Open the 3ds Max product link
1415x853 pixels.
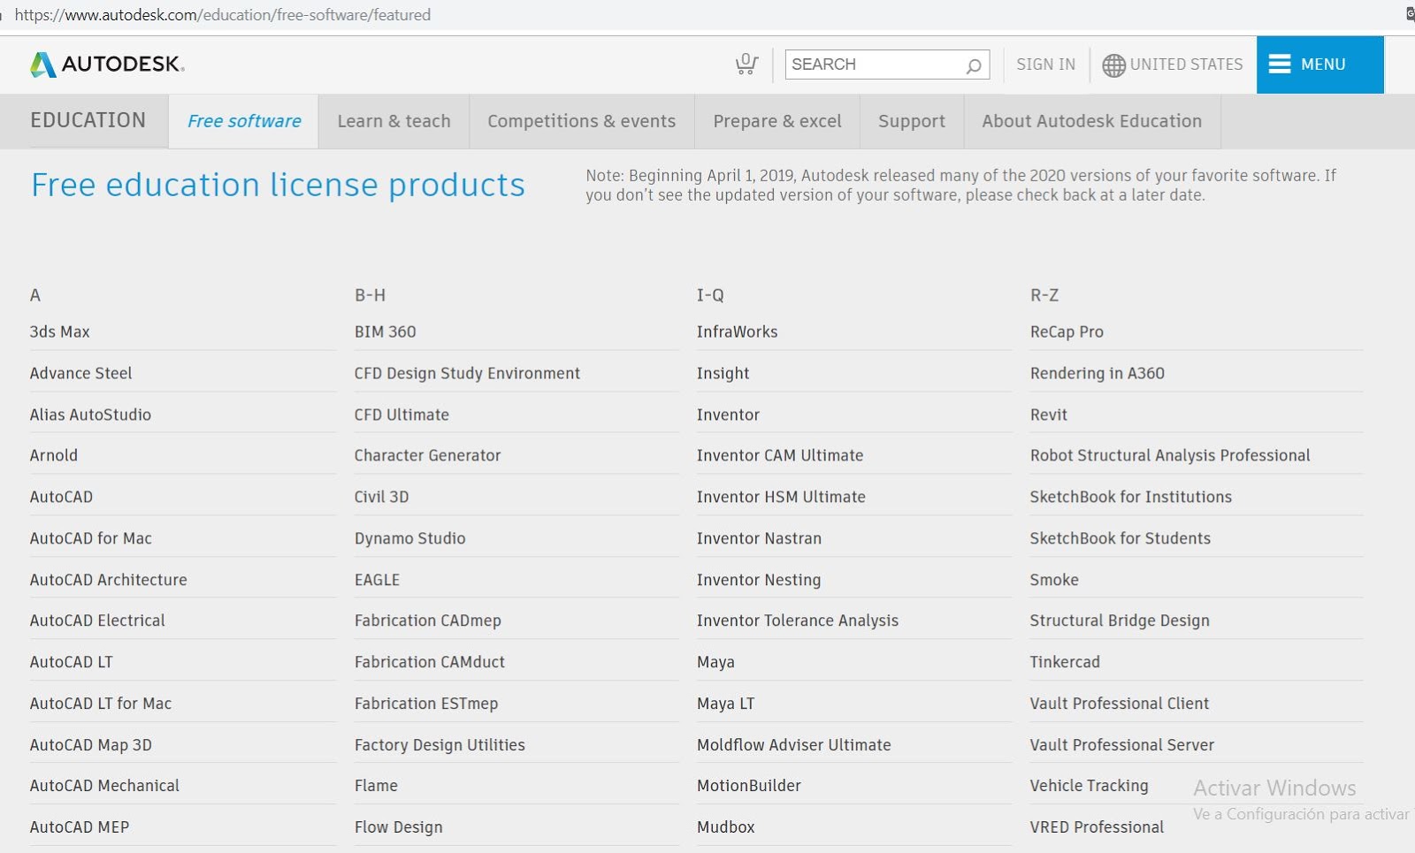click(x=60, y=332)
